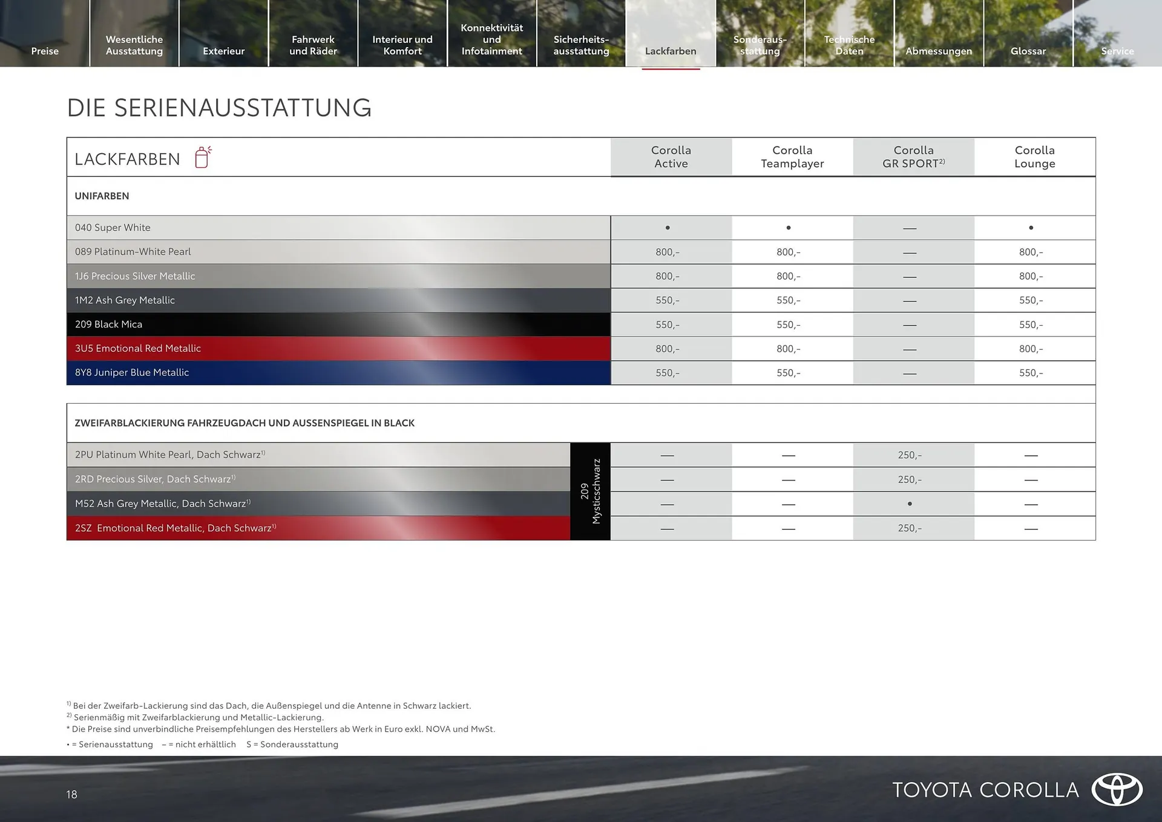Switch to Wesentliche Ausstattung tab

tap(134, 45)
